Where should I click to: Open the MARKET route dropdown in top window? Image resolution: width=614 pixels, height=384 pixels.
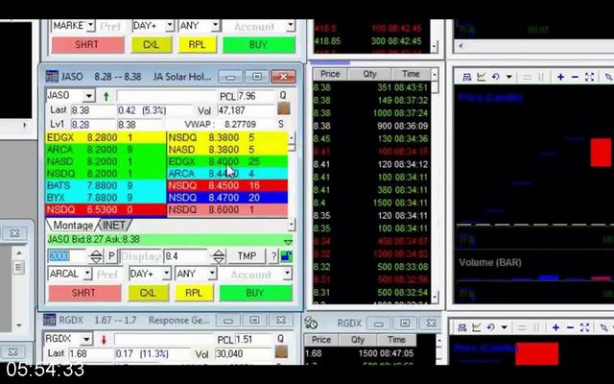click(90, 26)
